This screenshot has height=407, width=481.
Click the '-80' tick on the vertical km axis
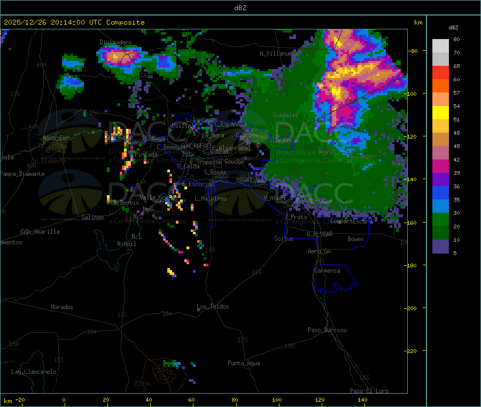(x=413, y=51)
